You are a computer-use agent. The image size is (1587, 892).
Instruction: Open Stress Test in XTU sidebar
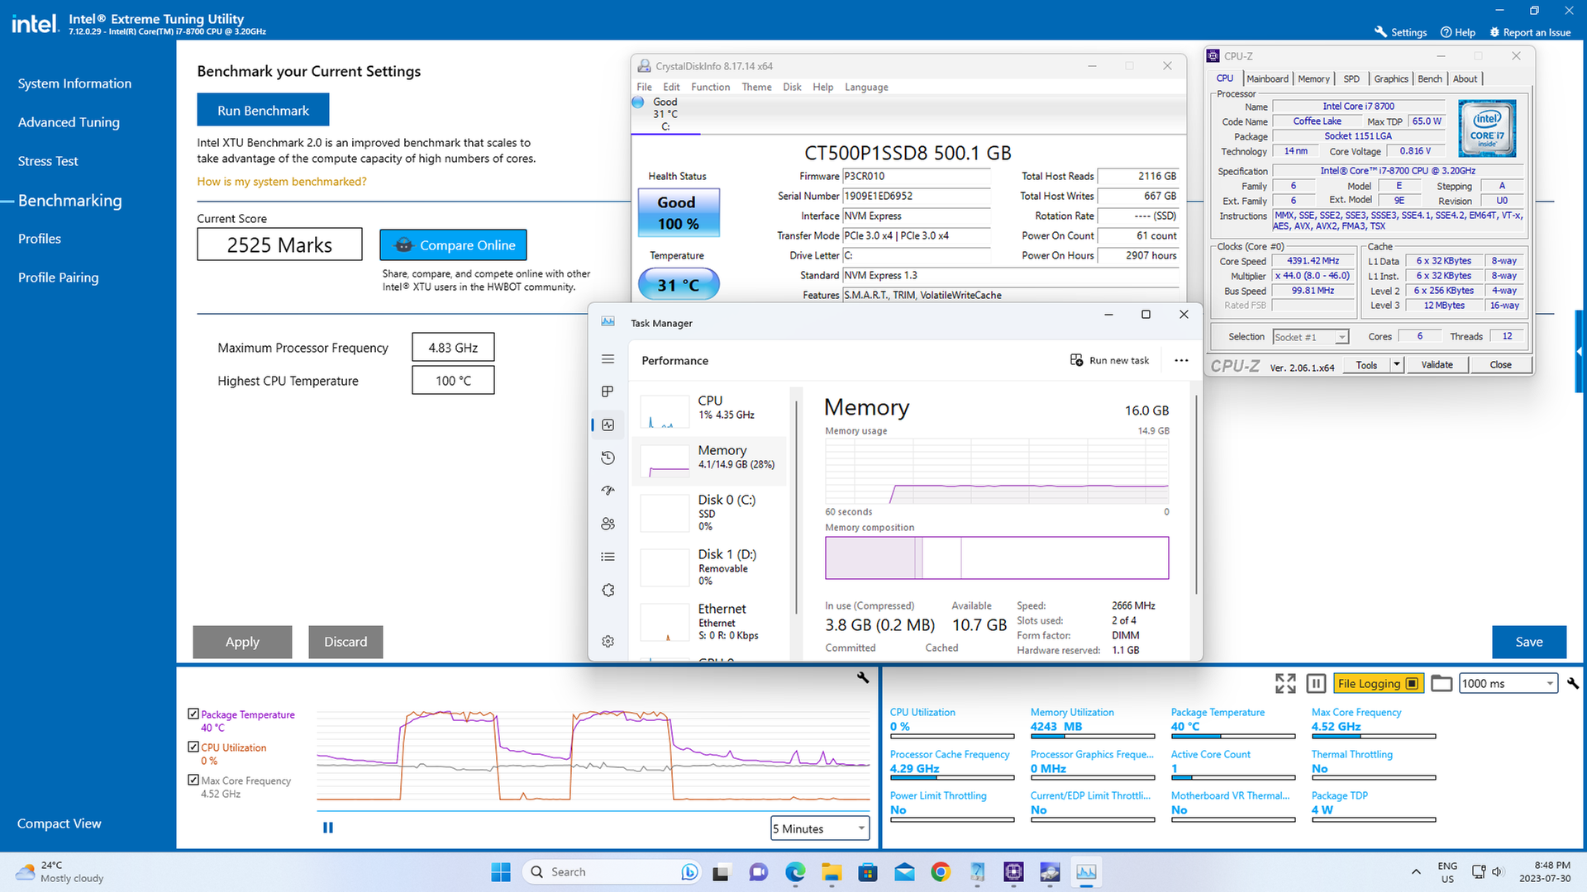coord(48,161)
